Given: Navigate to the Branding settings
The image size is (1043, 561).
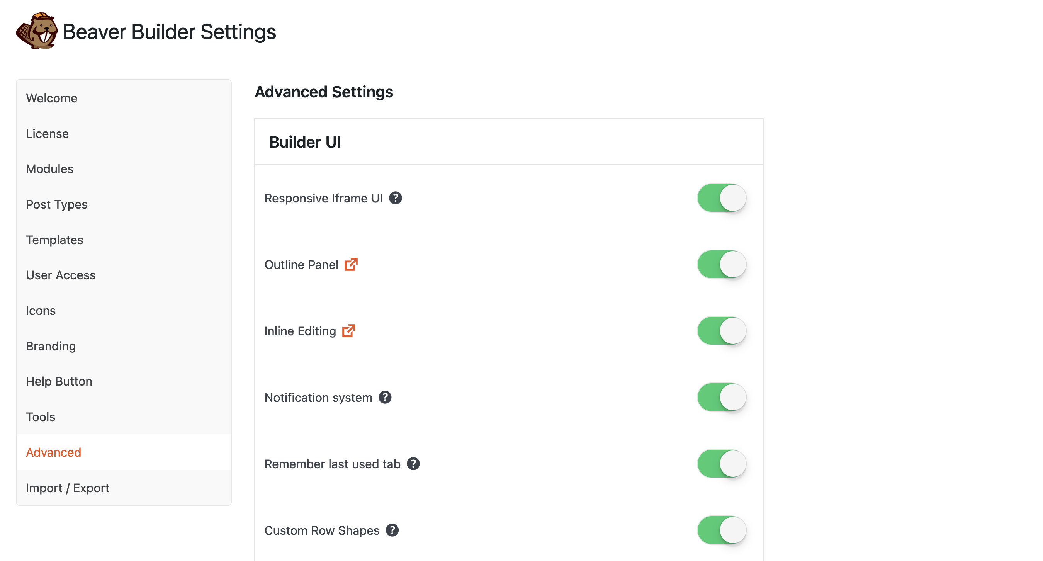Looking at the screenshot, I should click(x=51, y=346).
